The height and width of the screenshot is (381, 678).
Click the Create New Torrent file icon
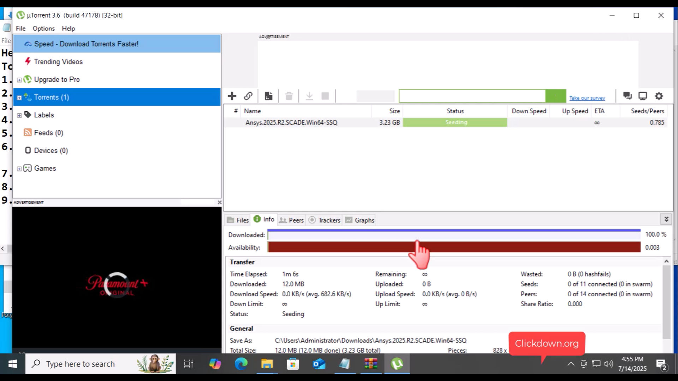coord(268,96)
